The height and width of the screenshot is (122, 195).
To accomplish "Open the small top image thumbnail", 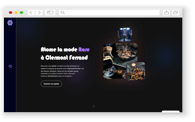I will point(125,34).
